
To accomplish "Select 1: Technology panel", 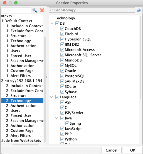I will 19,41.
